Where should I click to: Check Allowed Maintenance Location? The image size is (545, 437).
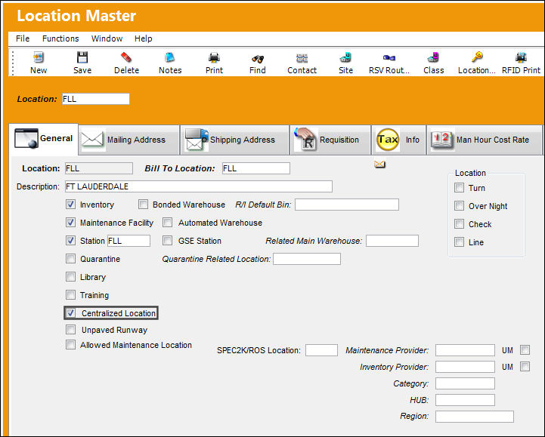coord(70,345)
